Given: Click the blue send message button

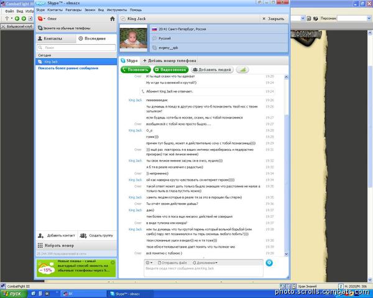Looking at the screenshot, I should click(269, 263).
